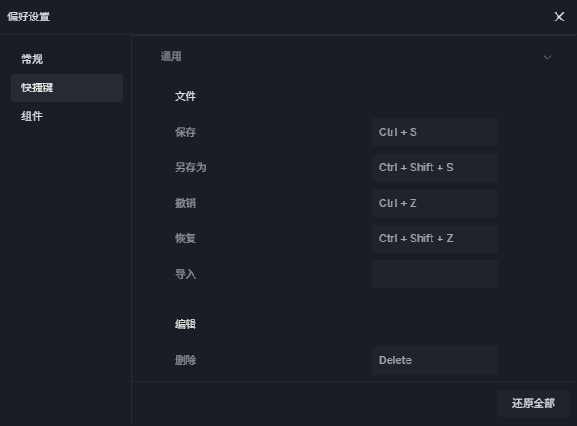Click the 另存为 row label
The image size is (577, 426).
click(x=190, y=168)
